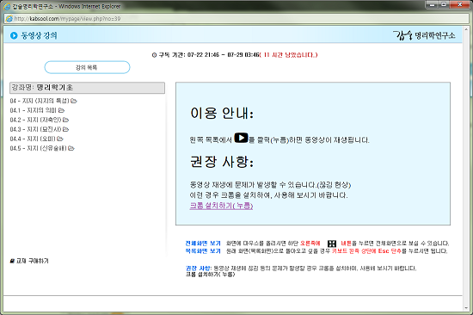Screen dimensions: 473x315
Task: Click the blue 권장 사항: label at bottom
Action: click(x=199, y=269)
